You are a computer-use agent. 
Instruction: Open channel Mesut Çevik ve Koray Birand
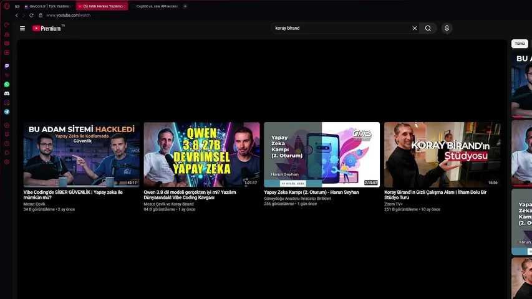pos(168,204)
